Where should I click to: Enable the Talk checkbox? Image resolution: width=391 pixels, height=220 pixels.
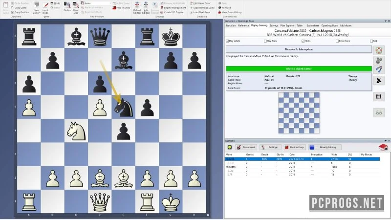click(371, 41)
